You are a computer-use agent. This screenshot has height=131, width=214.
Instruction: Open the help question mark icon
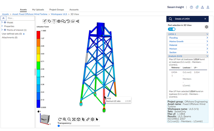click(191, 7)
